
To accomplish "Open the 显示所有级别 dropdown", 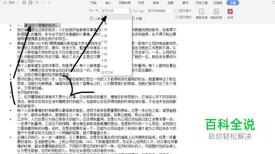I will coord(160,11).
